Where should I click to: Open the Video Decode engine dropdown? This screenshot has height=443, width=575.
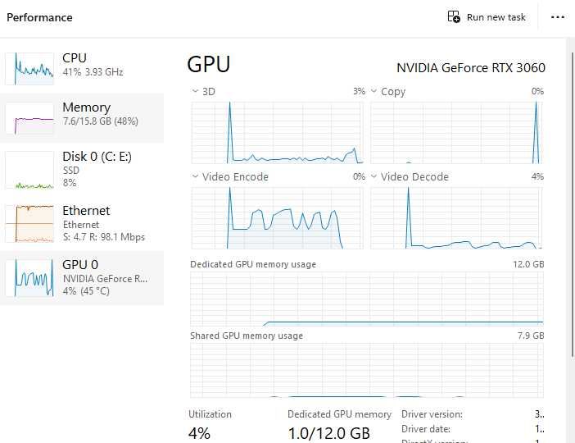coord(374,177)
